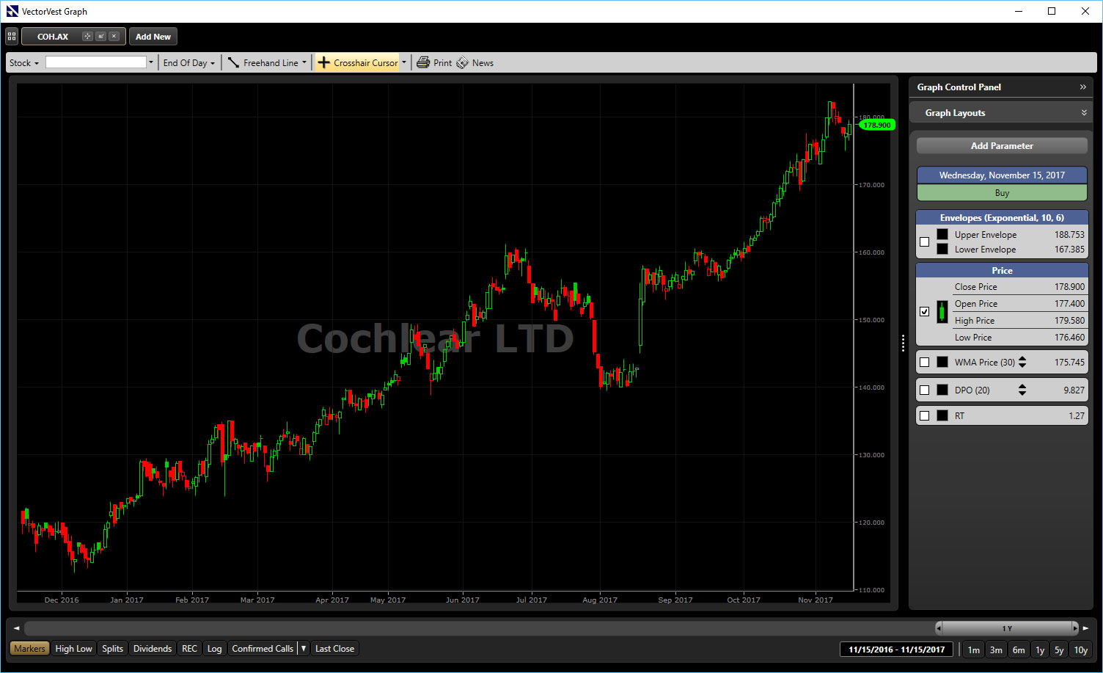
Task: Click the DPO (20) color swatch
Action: click(942, 390)
